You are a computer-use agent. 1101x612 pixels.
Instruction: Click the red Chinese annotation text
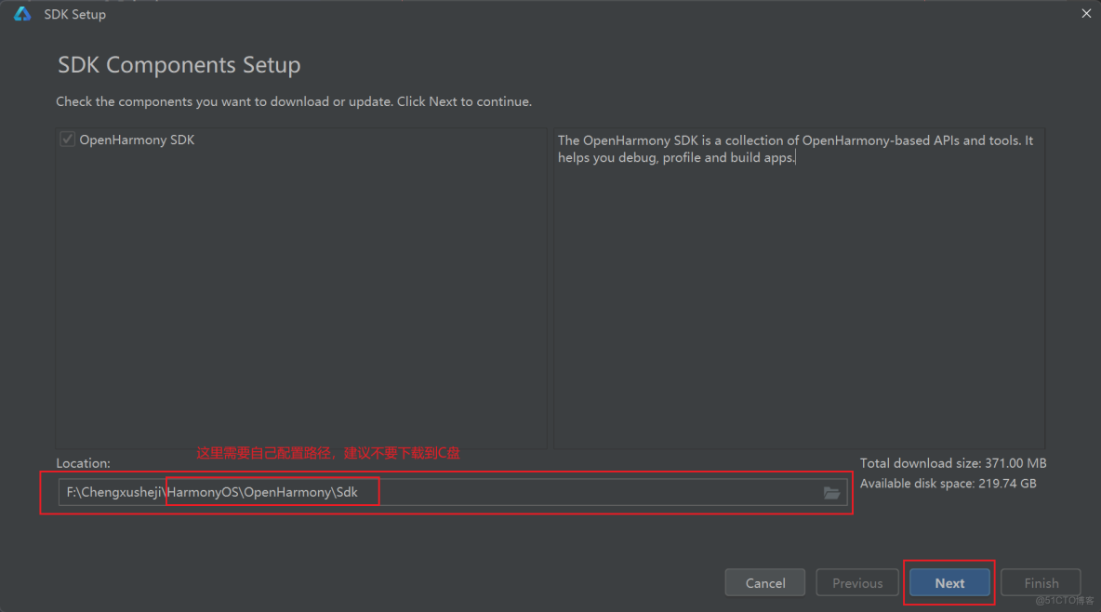coord(328,454)
